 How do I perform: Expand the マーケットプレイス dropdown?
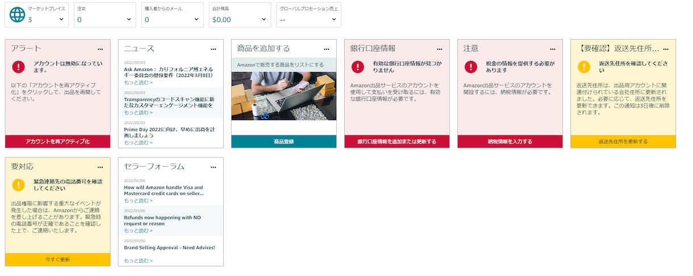61,19
